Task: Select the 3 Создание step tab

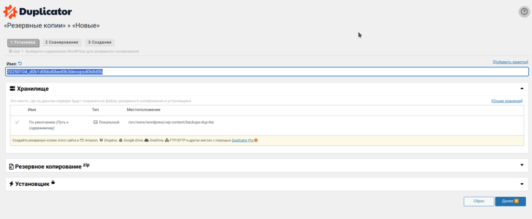Action: click(x=100, y=42)
